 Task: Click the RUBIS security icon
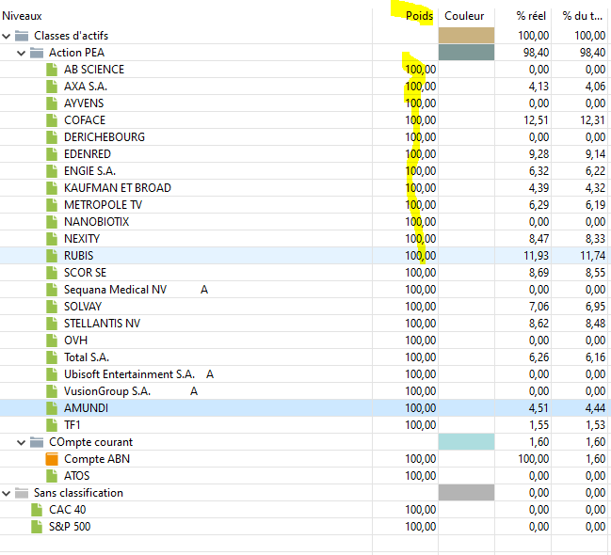pos(52,256)
